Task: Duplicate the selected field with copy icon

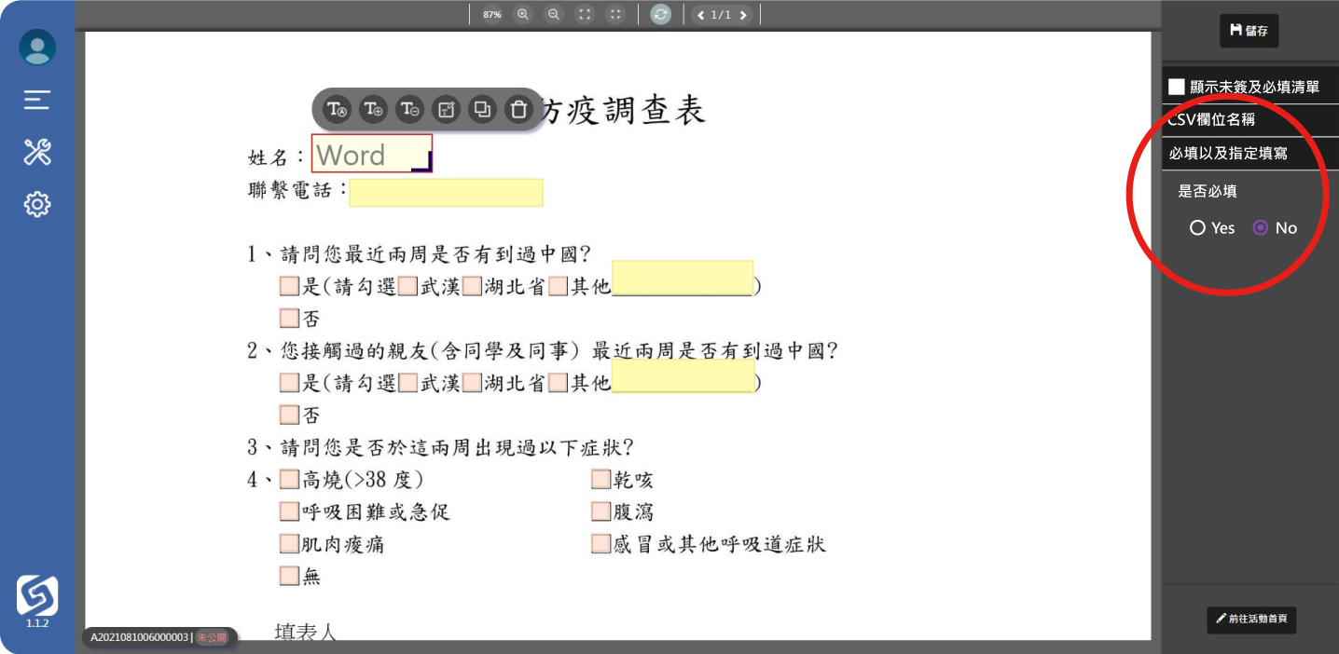Action: tap(482, 109)
